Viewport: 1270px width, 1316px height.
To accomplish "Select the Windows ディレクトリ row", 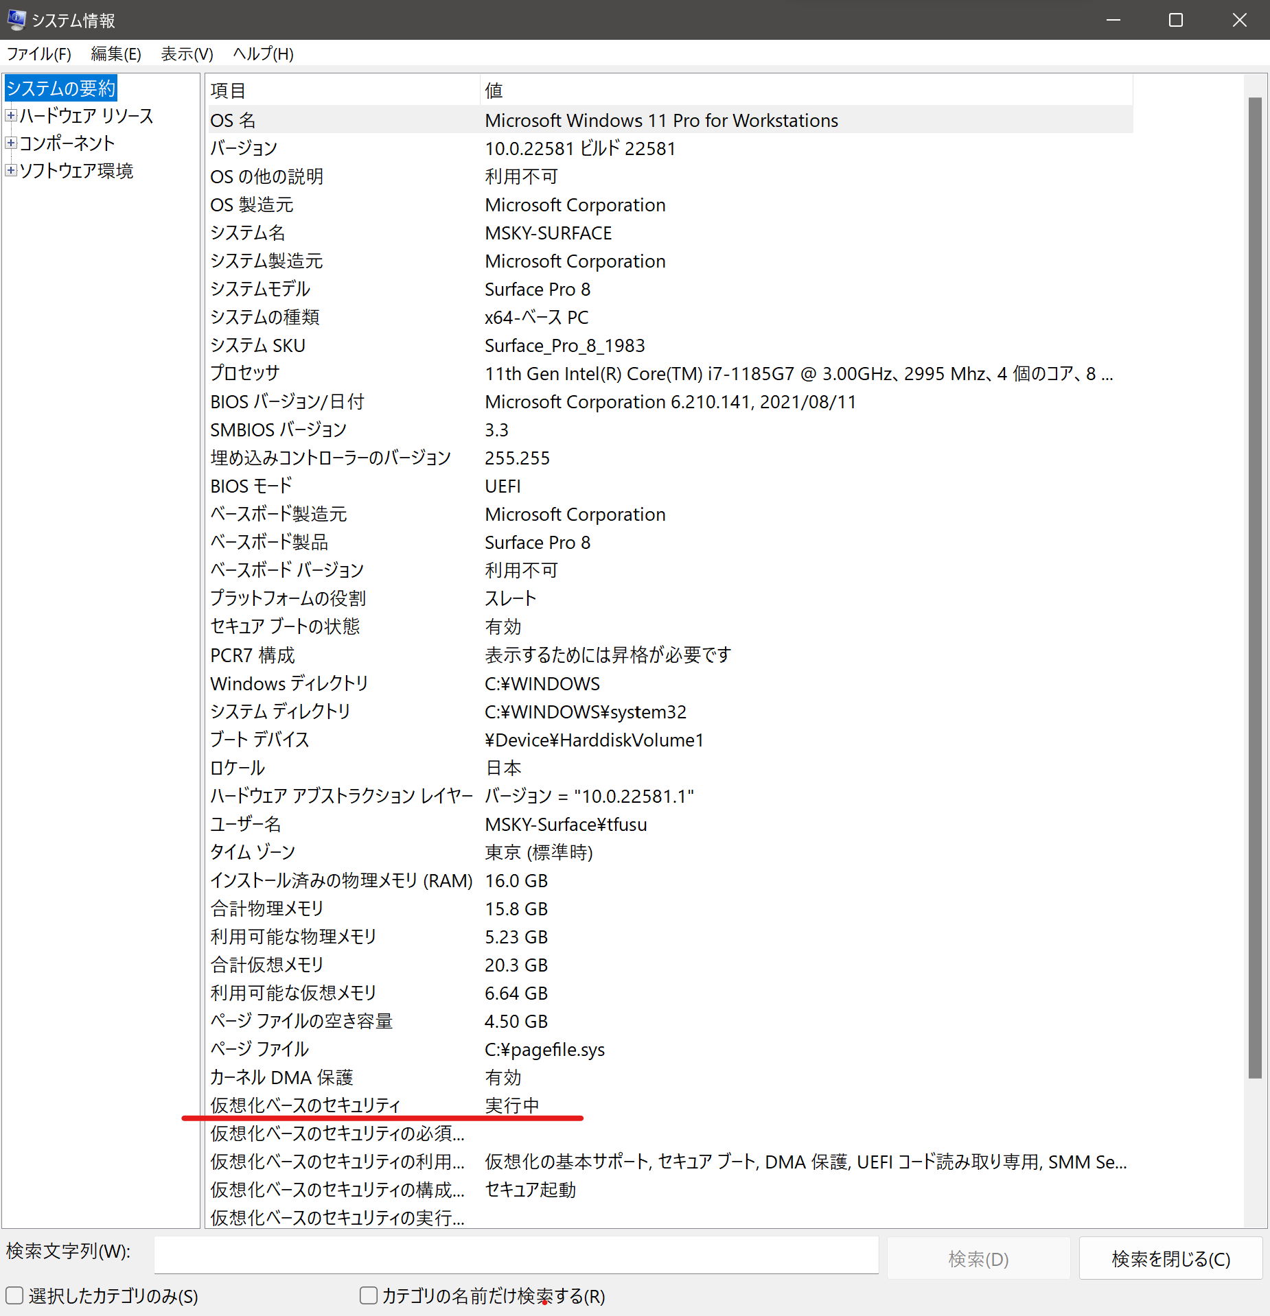I will tap(669, 683).
